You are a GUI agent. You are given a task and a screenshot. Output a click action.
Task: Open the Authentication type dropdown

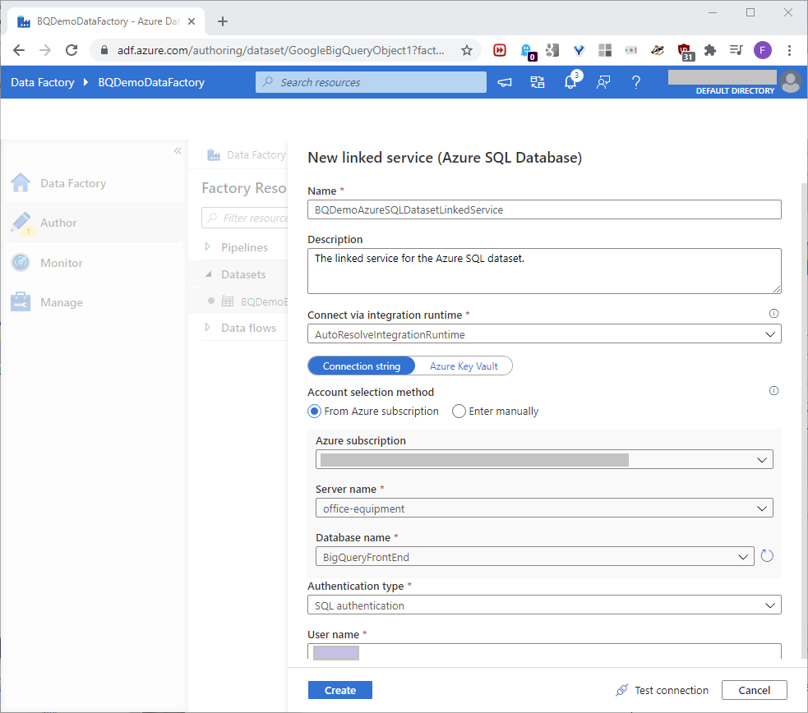coord(543,605)
